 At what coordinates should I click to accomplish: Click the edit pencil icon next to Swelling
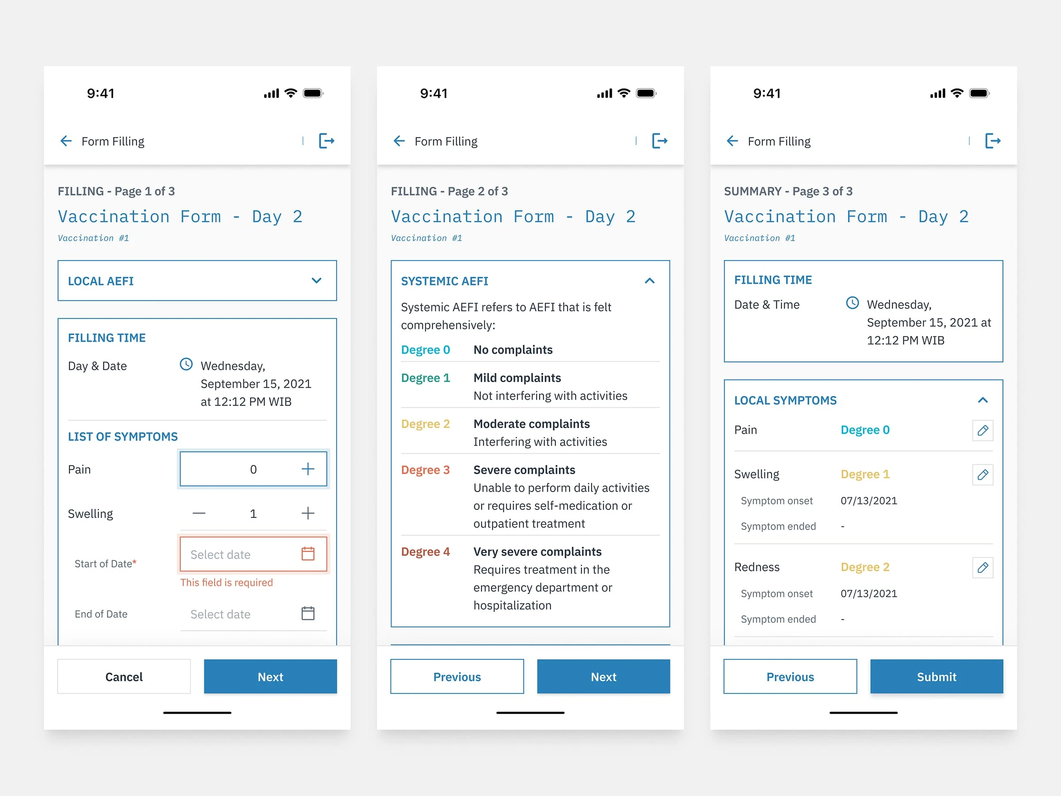coord(982,474)
